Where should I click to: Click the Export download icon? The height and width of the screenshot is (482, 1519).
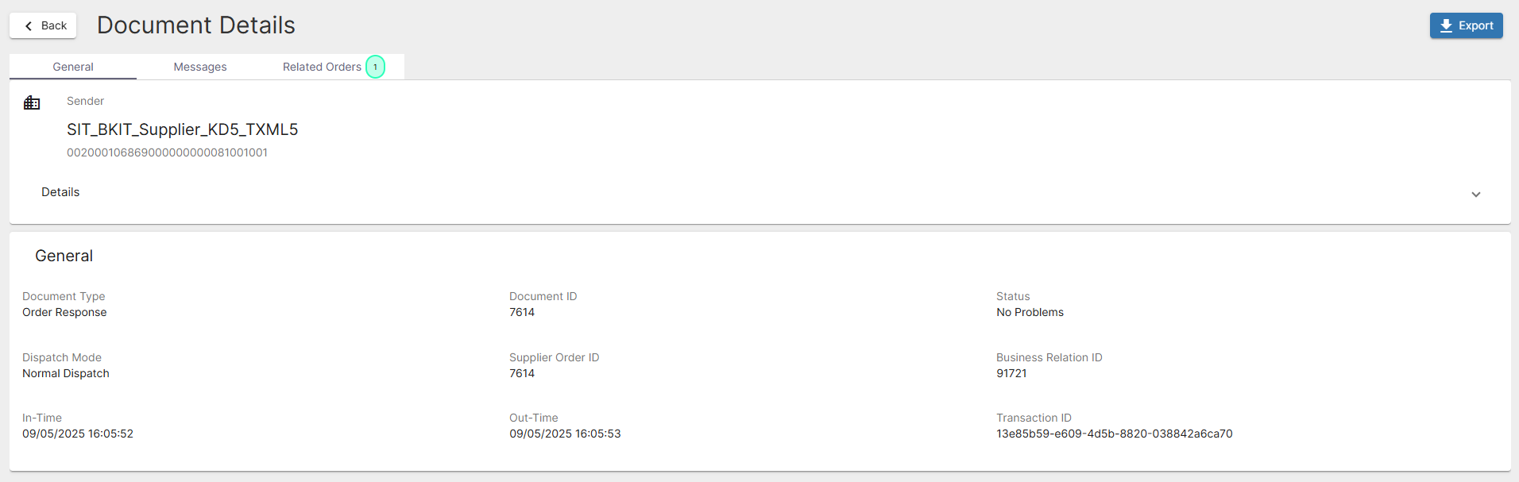coord(1446,26)
